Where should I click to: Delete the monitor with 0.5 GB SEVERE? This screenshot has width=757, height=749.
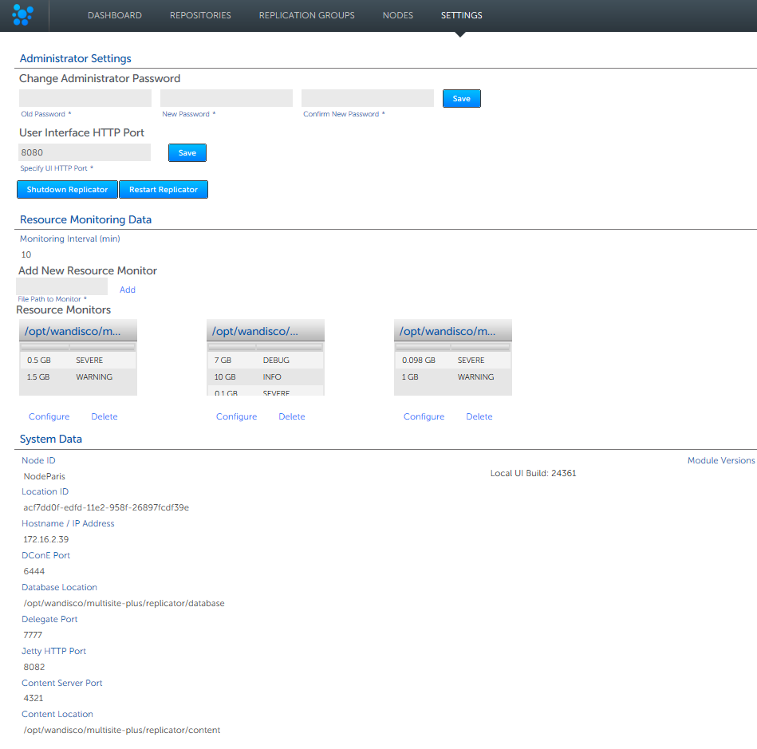point(104,416)
